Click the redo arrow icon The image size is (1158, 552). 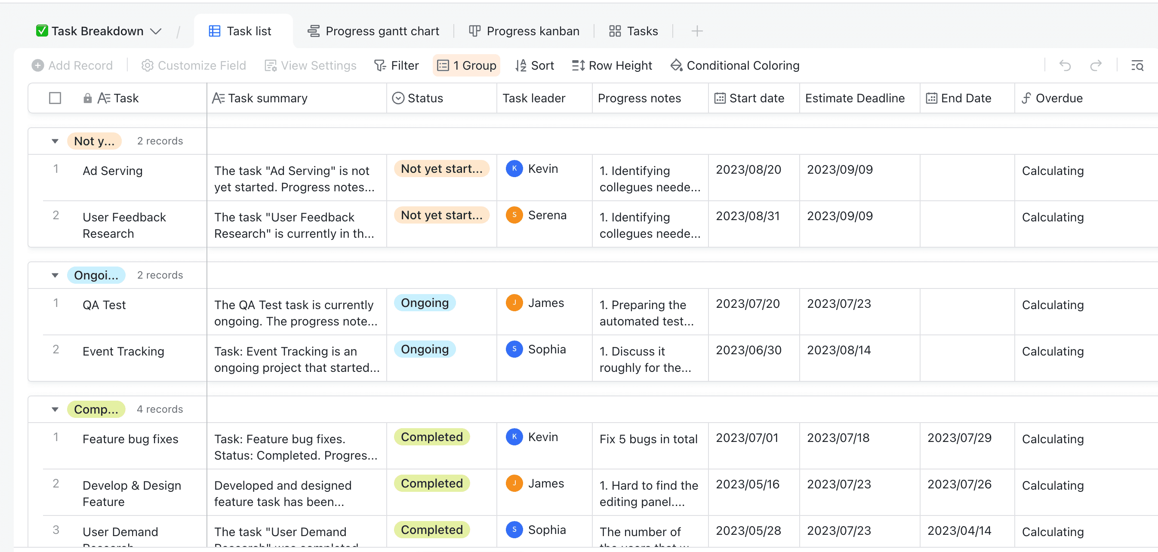point(1096,66)
